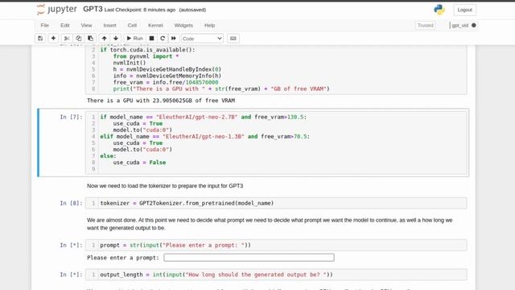The height and width of the screenshot is (290, 515).
Task: Move selected cell up arrow
Action: [x=104, y=39]
